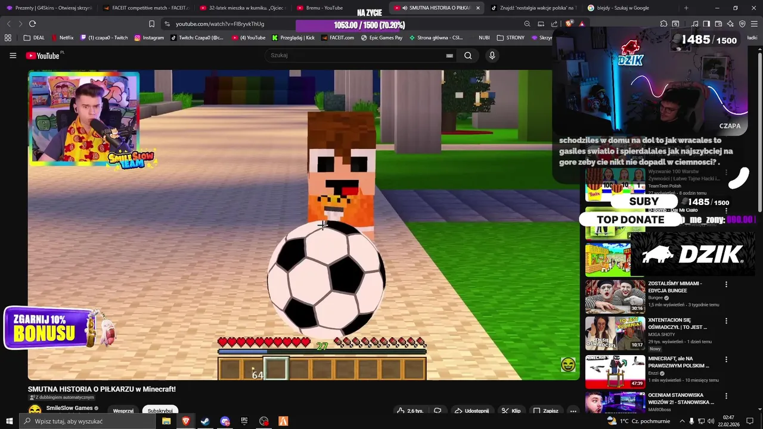Viewport: 763px width, 429px height.
Task: Open the DEAL bookmarks folder
Action: point(34,38)
